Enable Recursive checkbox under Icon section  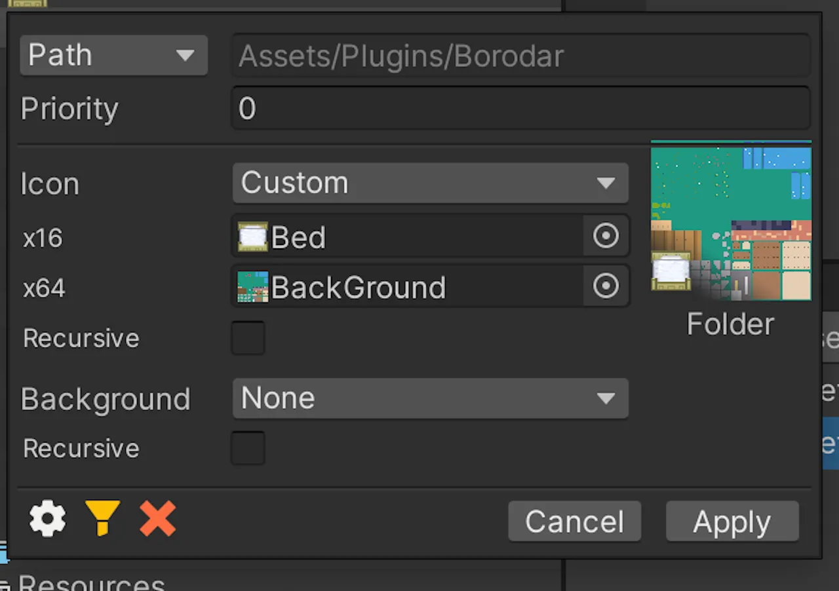point(248,338)
